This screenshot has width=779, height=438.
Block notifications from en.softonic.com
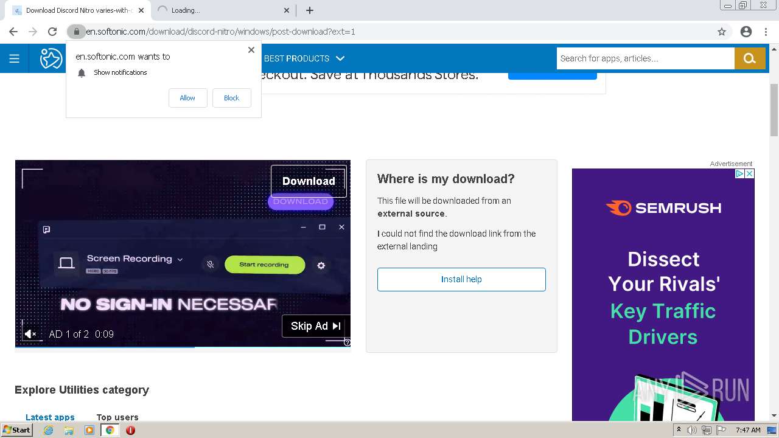tap(231, 98)
